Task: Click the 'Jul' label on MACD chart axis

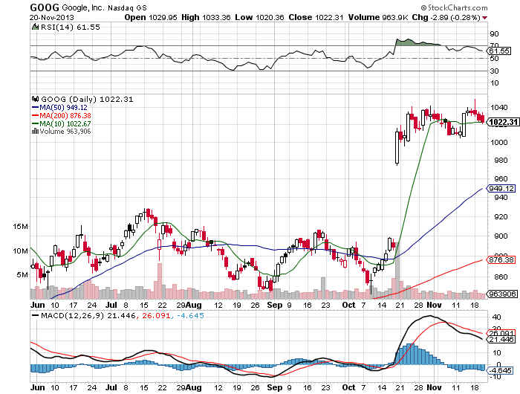Action: pos(111,387)
